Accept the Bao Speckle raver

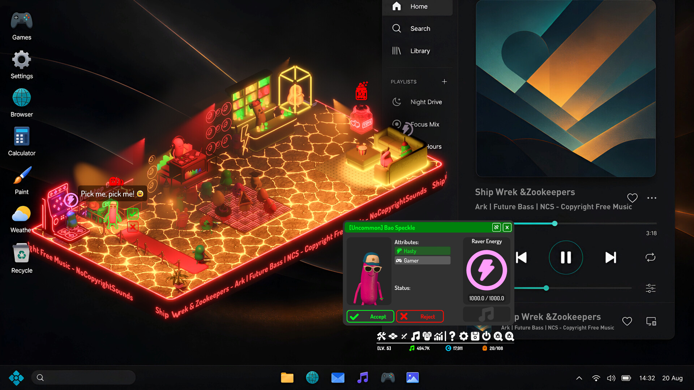370,316
